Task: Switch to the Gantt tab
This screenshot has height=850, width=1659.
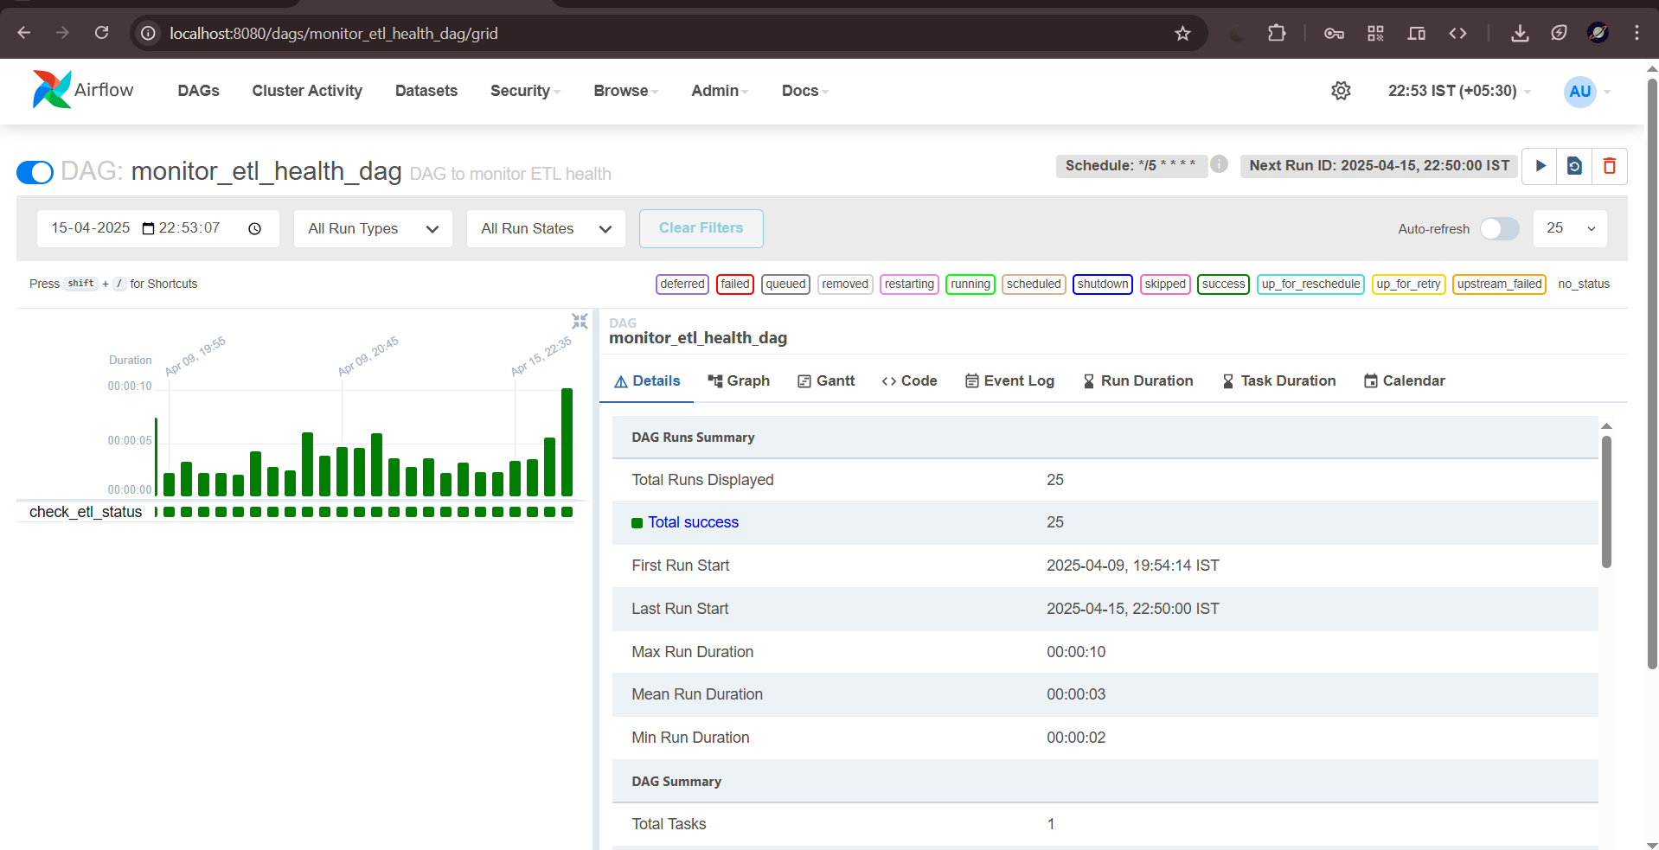Action: [x=826, y=380]
